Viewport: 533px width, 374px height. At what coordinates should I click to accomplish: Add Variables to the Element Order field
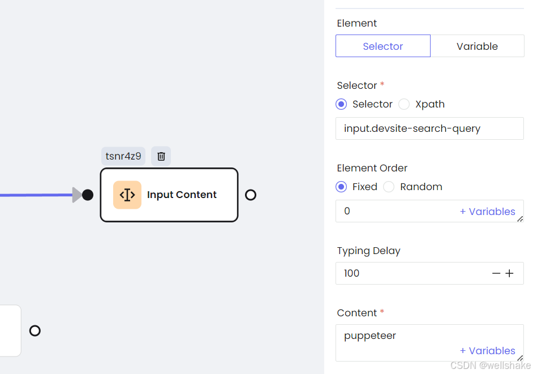487,212
